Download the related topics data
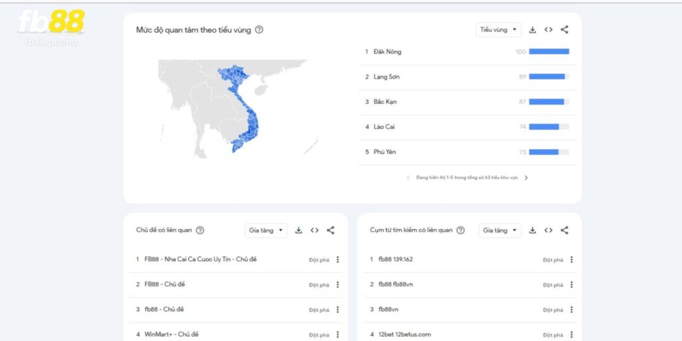The width and height of the screenshot is (682, 341). tap(298, 230)
